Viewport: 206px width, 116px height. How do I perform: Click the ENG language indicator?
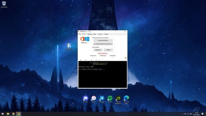tap(191, 114)
